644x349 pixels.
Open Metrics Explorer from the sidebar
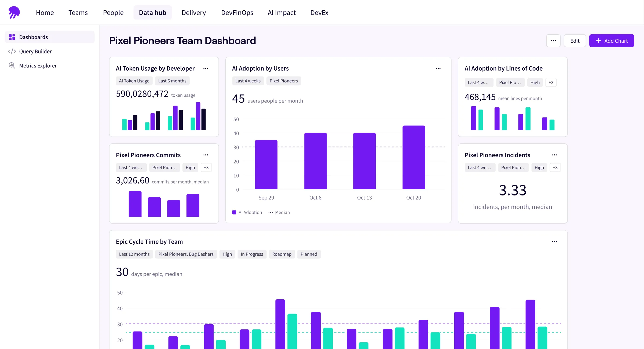(50, 66)
